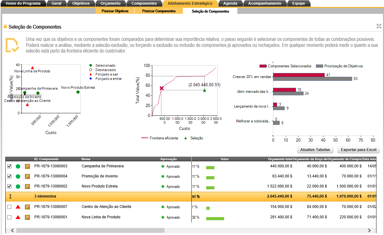Switch to Priorizar Objetivos subtab
Viewport: 384px width, 235px height.
pyautogui.click(x=115, y=11)
